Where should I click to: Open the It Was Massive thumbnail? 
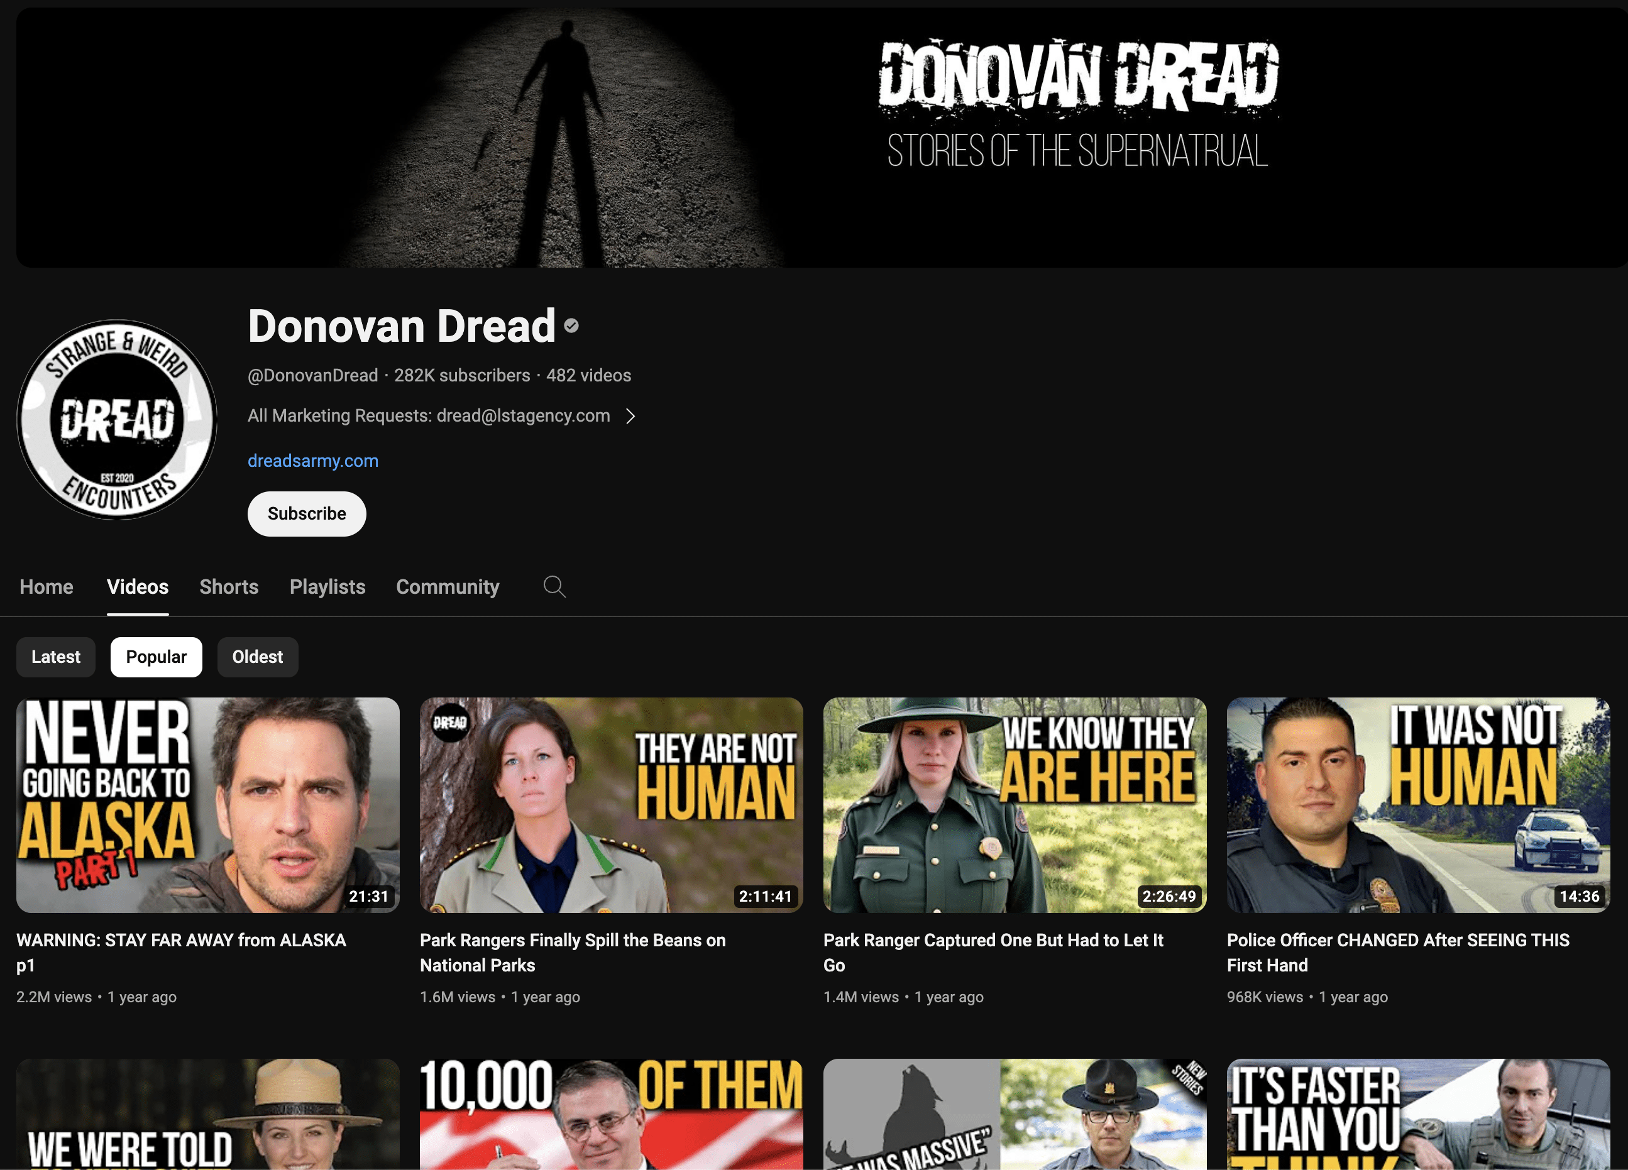[x=1015, y=1114]
